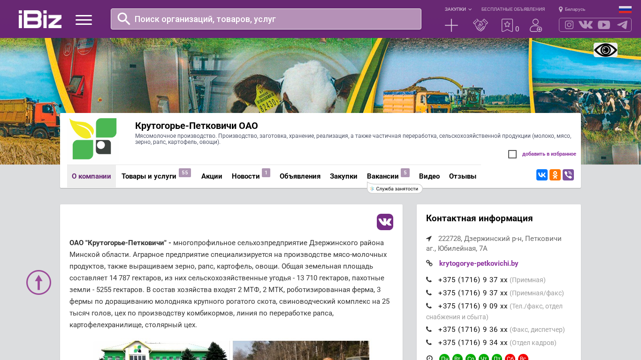Open the YouTube channel icon
Image resolution: width=641 pixels, height=360 pixels.
(604, 25)
